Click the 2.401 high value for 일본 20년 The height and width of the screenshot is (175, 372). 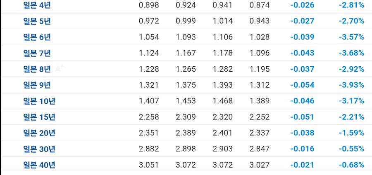(x=222, y=133)
